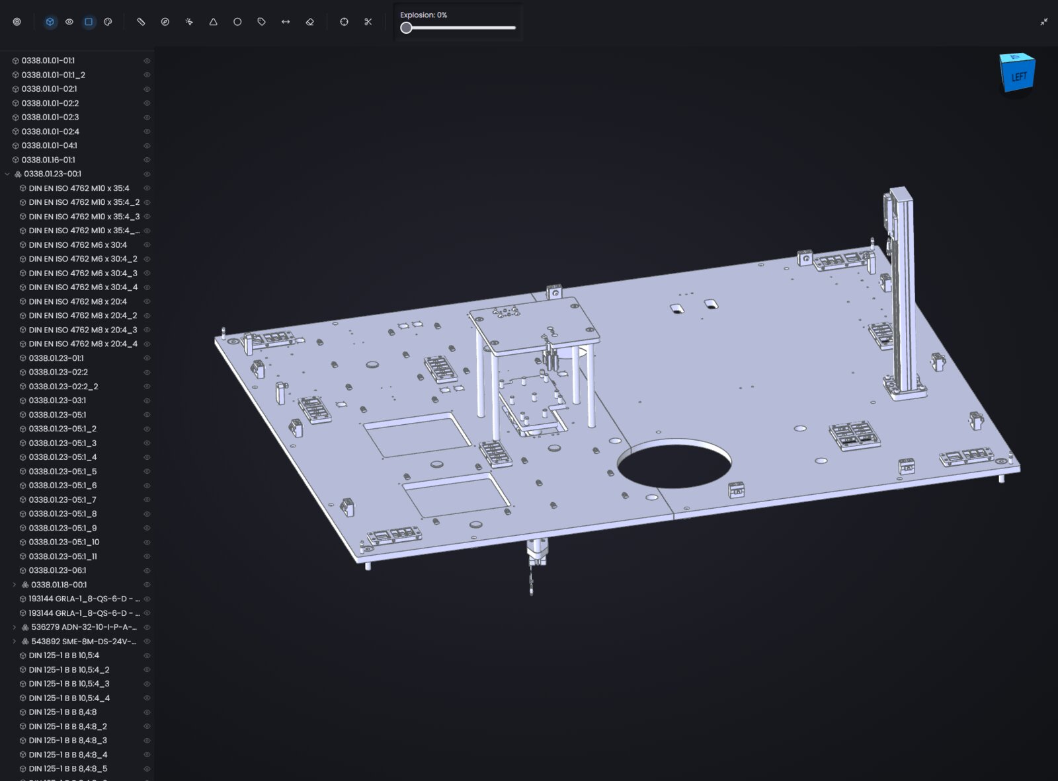Toggle visibility of DIN EN ISO 4762 M6 x 30:4
1058x781 pixels.
pyautogui.click(x=147, y=244)
